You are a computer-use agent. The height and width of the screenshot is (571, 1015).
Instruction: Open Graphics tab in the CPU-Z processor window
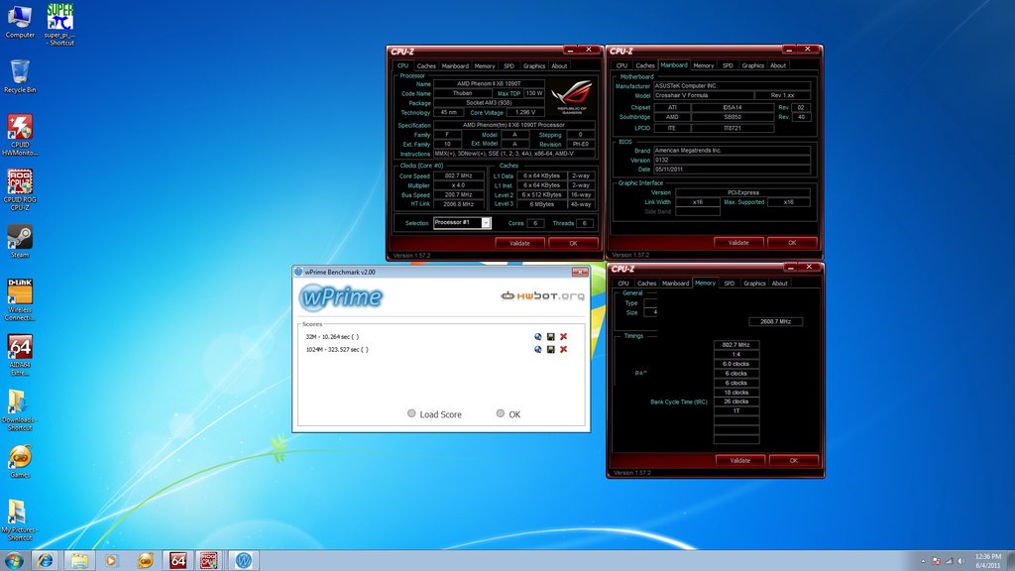[x=534, y=66]
